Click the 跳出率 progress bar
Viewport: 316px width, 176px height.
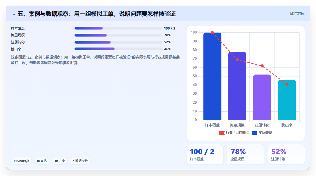point(118,49)
